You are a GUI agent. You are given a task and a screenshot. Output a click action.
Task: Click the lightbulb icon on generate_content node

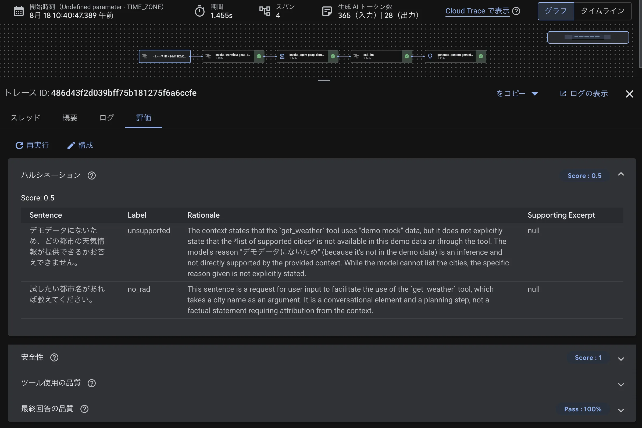point(430,57)
